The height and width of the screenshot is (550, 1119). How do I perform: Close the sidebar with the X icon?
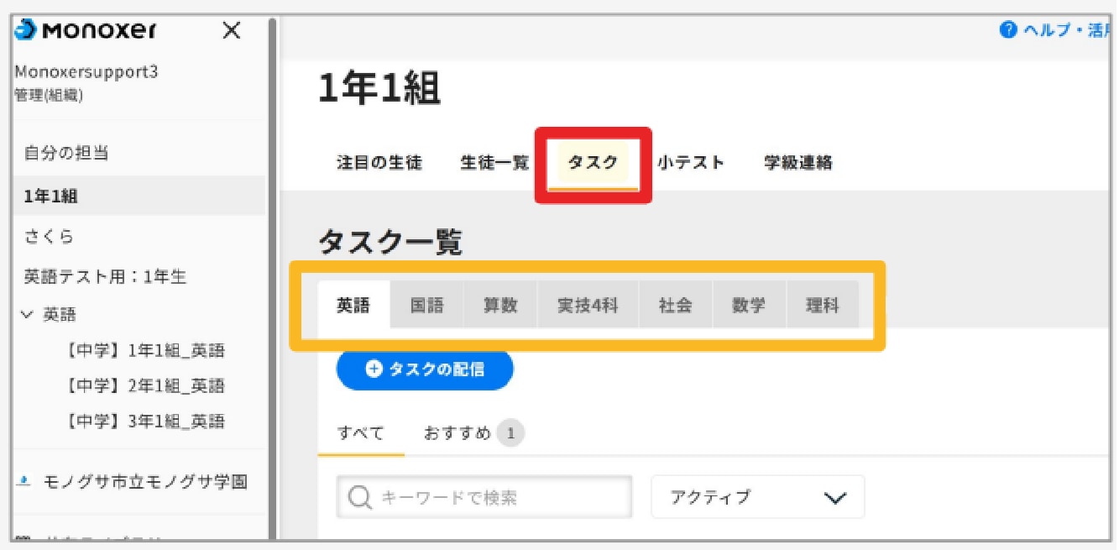click(231, 31)
